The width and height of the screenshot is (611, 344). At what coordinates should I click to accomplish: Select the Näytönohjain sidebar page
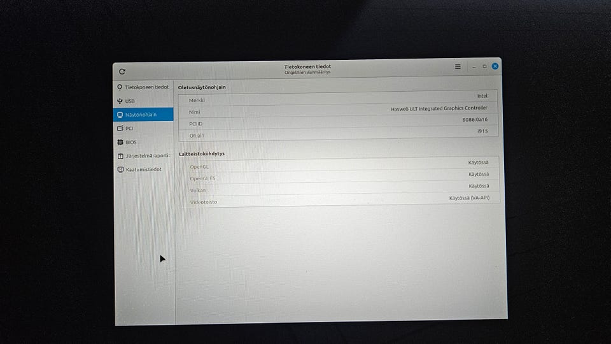143,115
